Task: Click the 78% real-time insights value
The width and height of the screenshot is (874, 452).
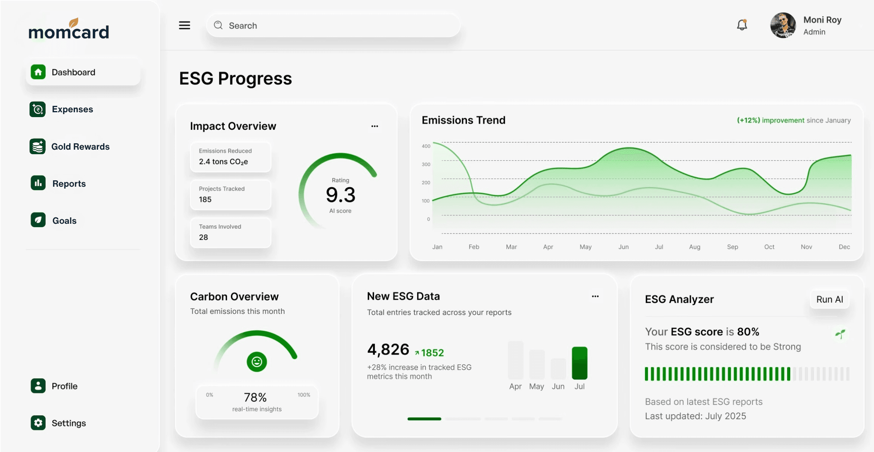Action: click(x=255, y=397)
